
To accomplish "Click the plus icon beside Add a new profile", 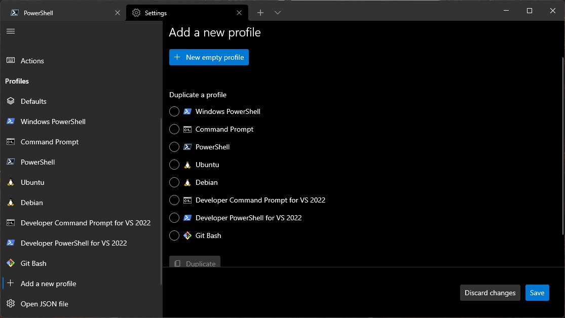I will click(x=11, y=284).
